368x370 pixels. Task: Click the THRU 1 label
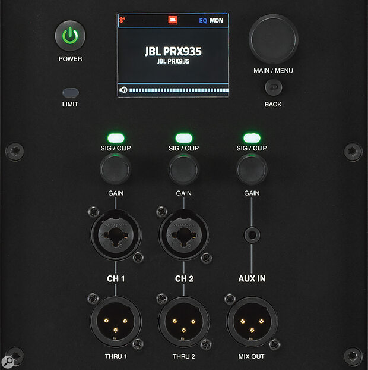pyautogui.click(x=116, y=356)
